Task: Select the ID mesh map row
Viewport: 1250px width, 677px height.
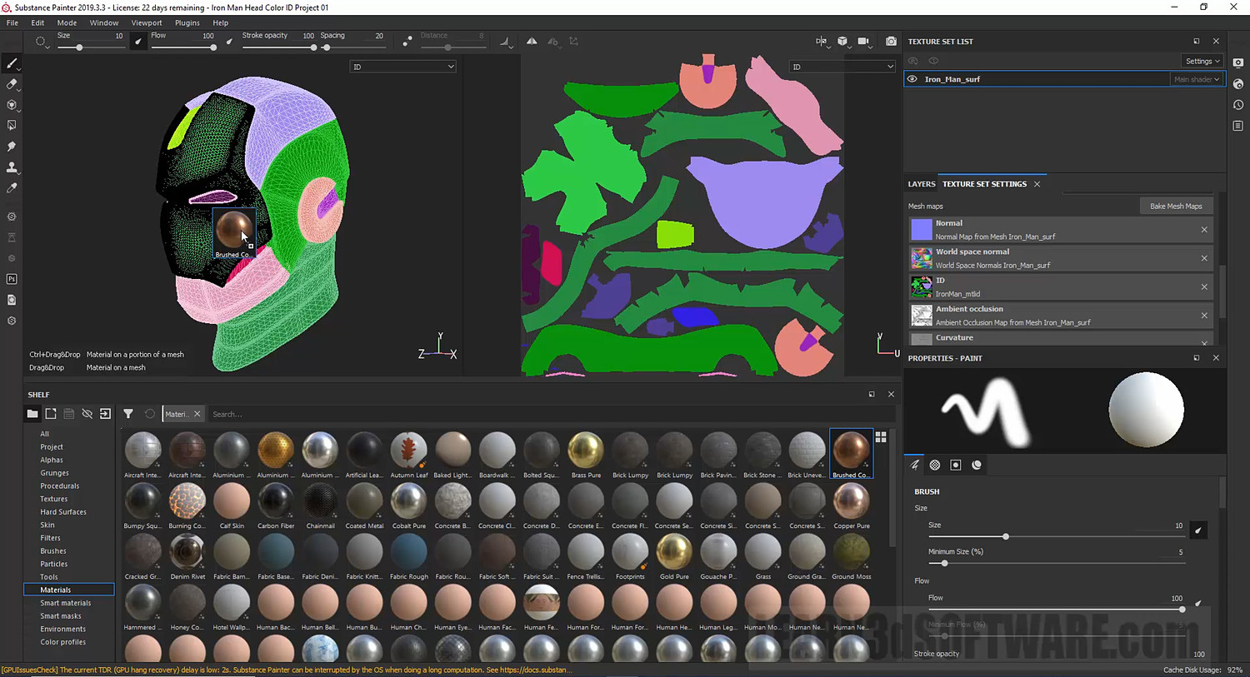Action: (x=1060, y=286)
